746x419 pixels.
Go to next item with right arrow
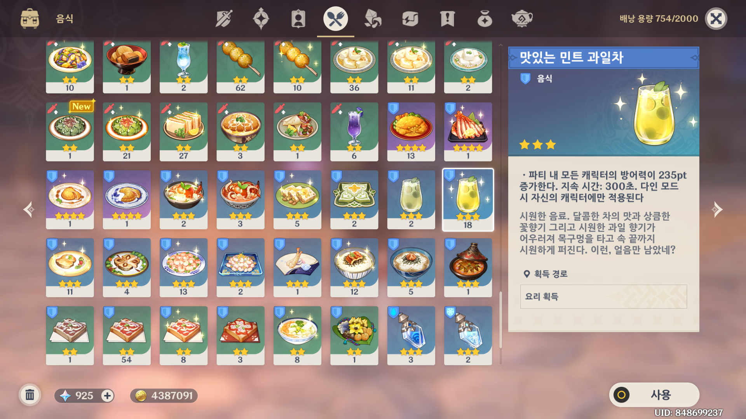717,209
